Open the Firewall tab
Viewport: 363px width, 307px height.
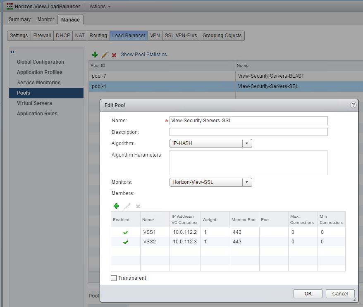tap(42, 36)
